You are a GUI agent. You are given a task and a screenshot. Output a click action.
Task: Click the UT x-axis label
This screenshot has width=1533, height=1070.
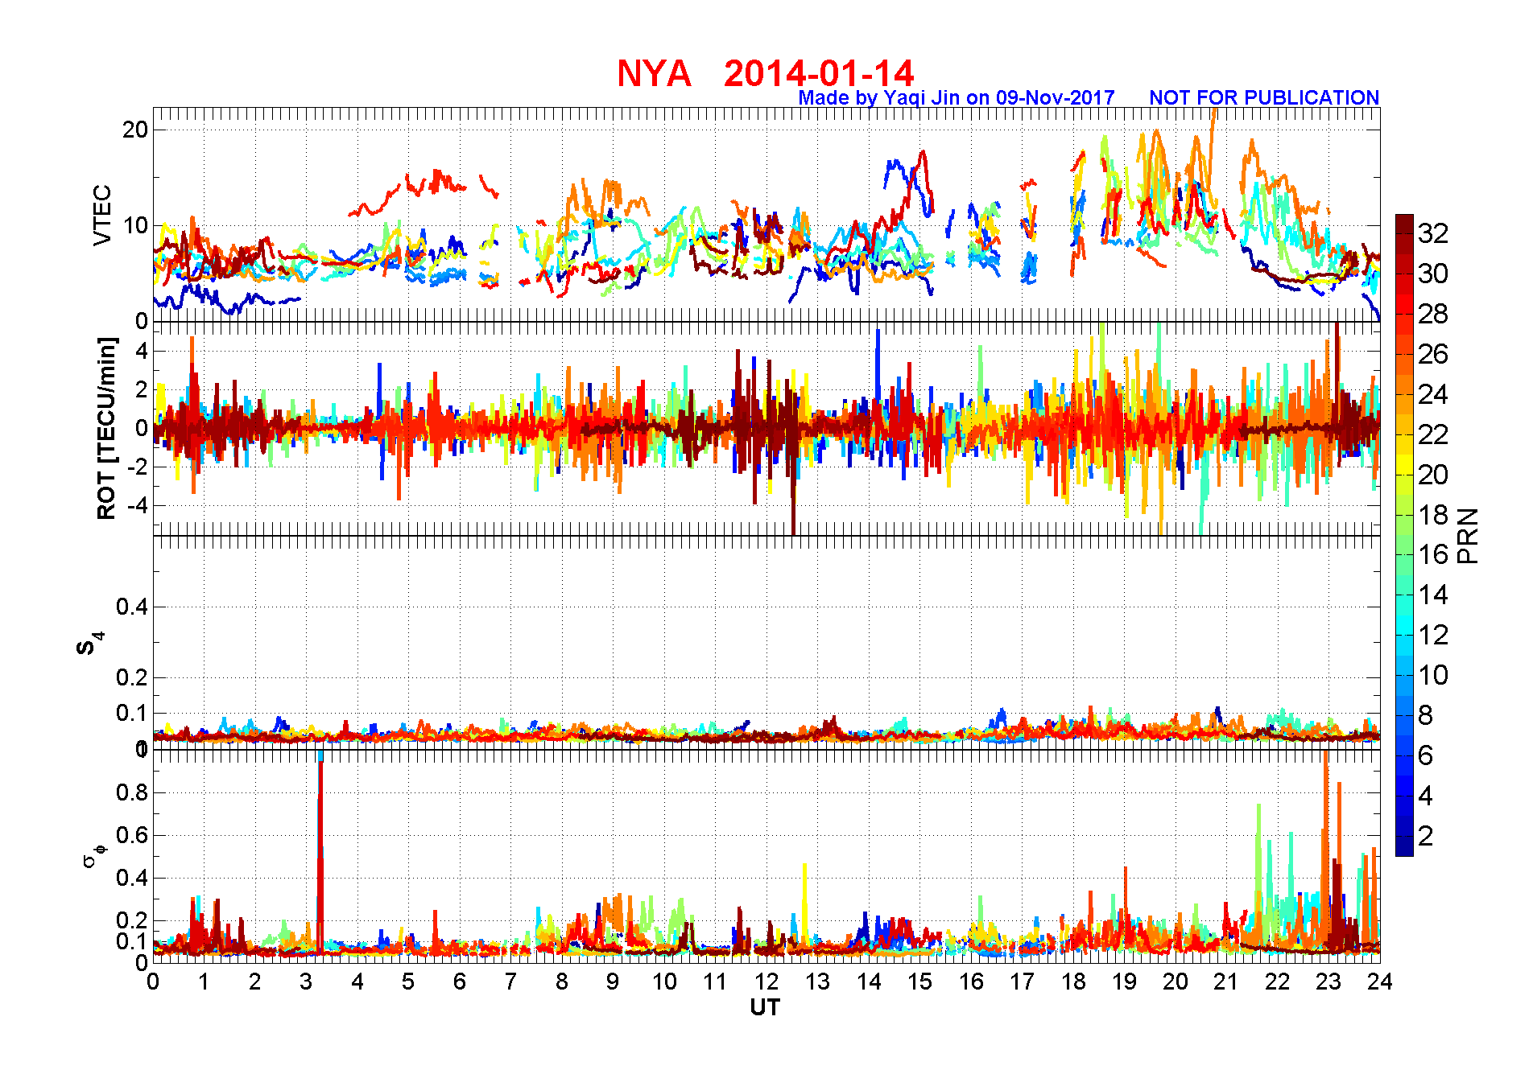[765, 1007]
